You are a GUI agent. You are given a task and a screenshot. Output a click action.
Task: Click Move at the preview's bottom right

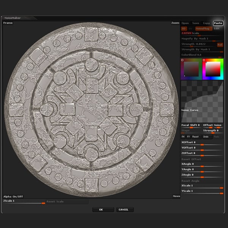(x=176, y=196)
